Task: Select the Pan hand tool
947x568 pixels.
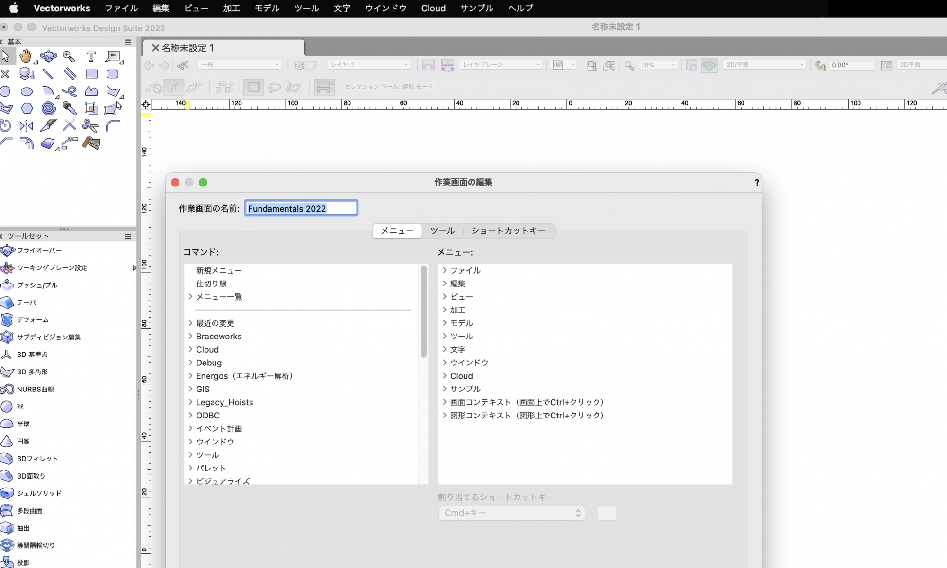Action: tap(26, 57)
